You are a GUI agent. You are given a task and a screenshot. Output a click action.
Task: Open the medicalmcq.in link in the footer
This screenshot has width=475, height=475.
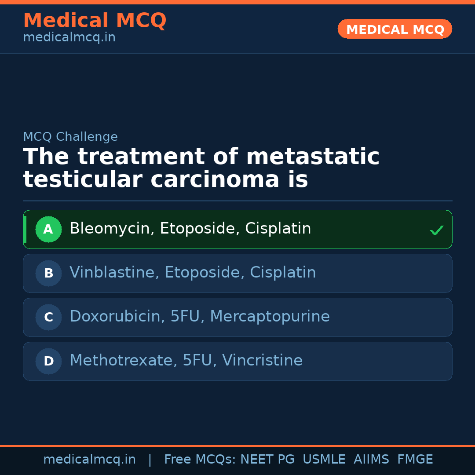pyautogui.click(x=89, y=460)
